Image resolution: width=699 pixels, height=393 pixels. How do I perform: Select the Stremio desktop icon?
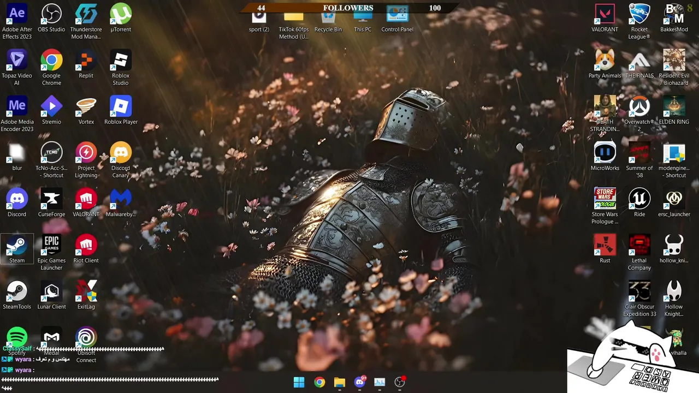coord(51,110)
